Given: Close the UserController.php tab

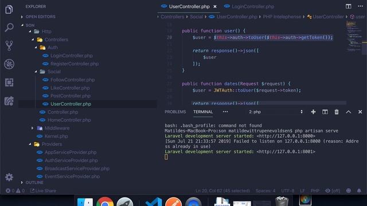Looking at the screenshot, I should (215, 7).
